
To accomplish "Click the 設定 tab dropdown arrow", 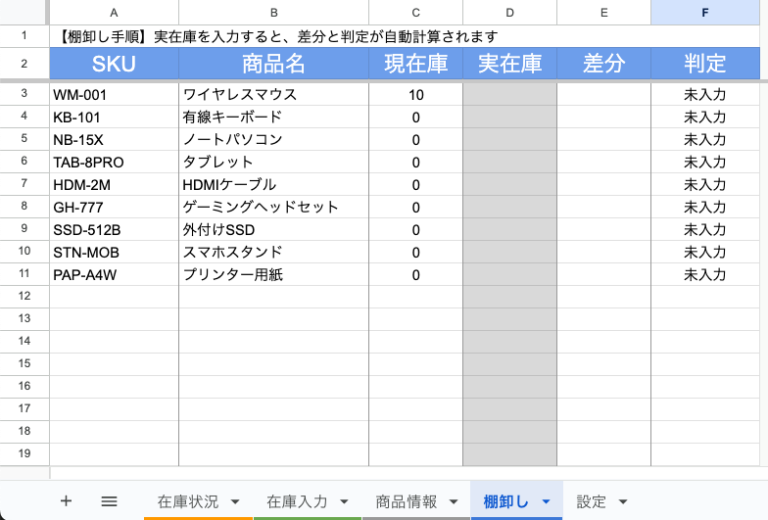I will (623, 502).
